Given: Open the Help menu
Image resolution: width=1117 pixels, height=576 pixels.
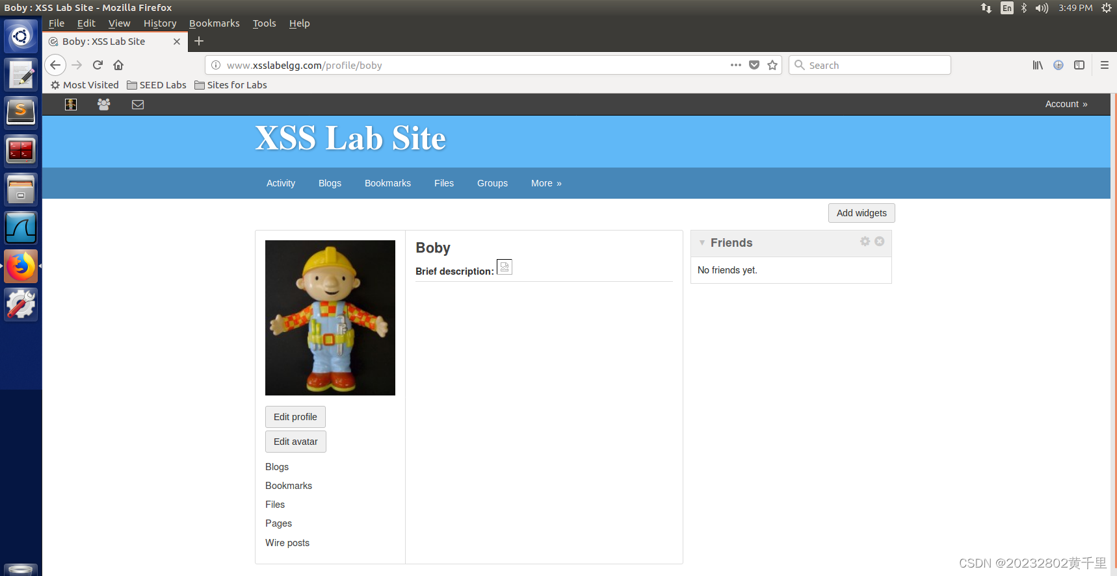Looking at the screenshot, I should point(299,23).
